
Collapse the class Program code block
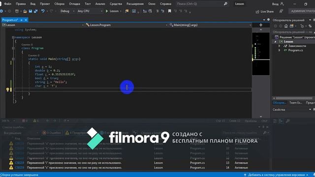point(13,48)
